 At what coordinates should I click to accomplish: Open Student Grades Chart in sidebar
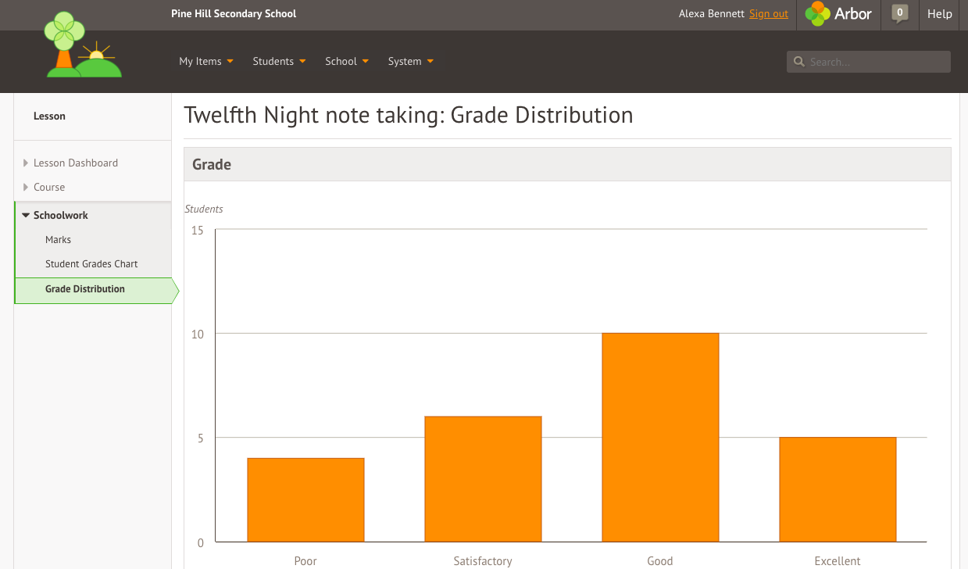point(91,264)
